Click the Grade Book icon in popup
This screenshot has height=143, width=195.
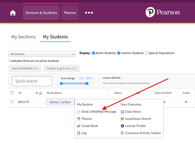[79, 126]
